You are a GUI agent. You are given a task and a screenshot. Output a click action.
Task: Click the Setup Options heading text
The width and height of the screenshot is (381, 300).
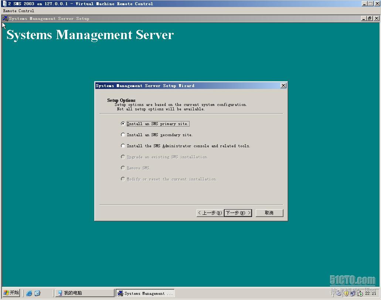click(121, 100)
